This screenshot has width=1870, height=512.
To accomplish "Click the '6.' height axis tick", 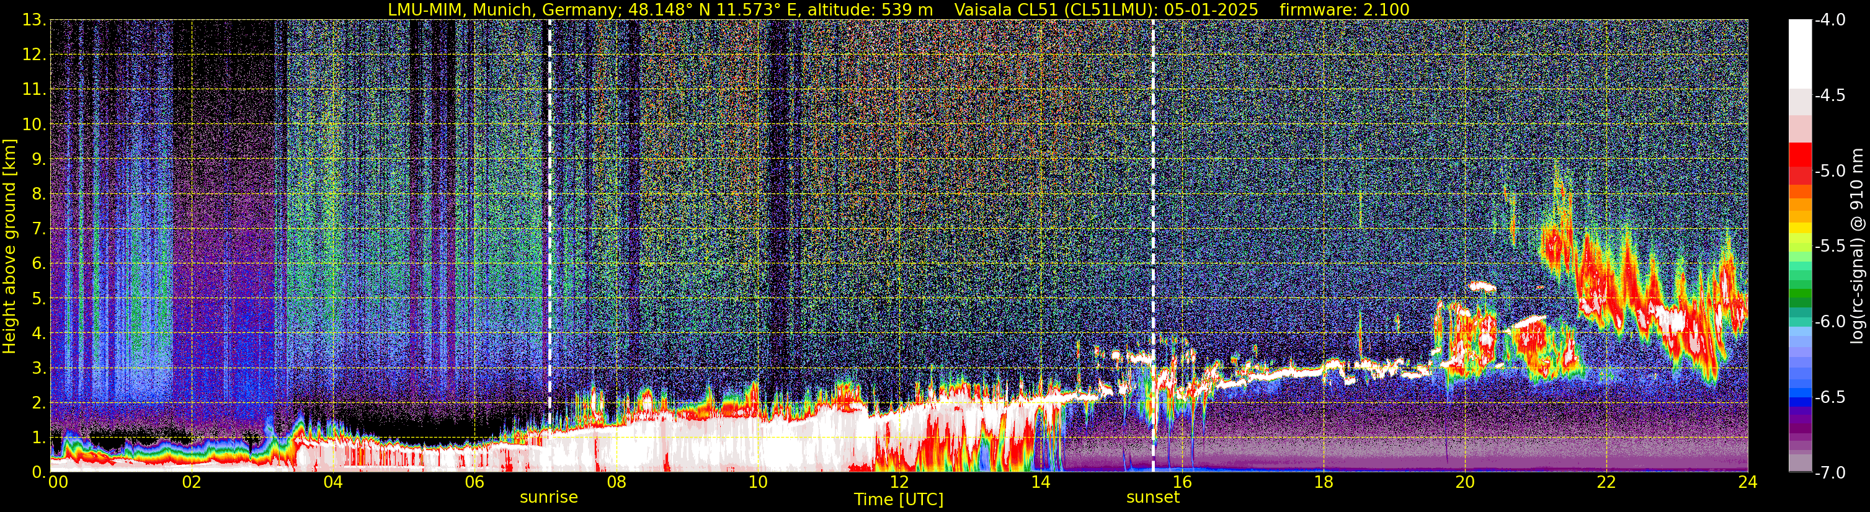I will 38,264.
